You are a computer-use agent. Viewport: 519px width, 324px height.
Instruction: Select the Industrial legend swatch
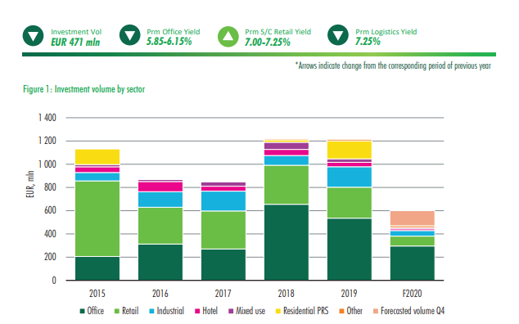pyautogui.click(x=151, y=311)
